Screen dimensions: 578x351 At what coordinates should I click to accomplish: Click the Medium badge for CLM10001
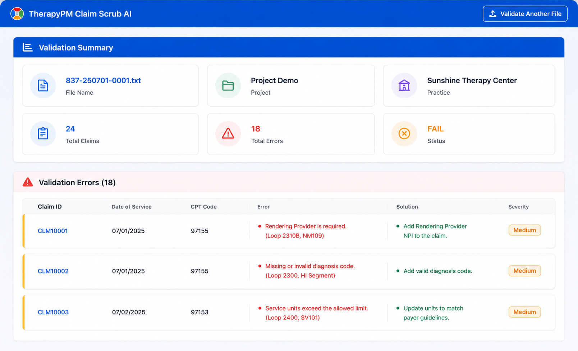(525, 230)
